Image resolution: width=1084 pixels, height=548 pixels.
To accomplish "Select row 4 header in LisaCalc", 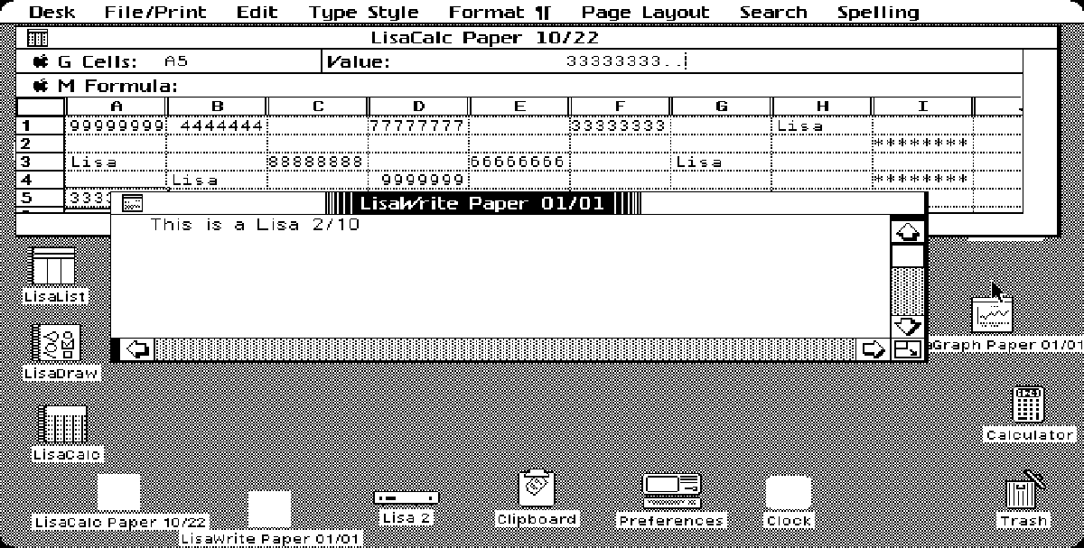I will point(41,180).
